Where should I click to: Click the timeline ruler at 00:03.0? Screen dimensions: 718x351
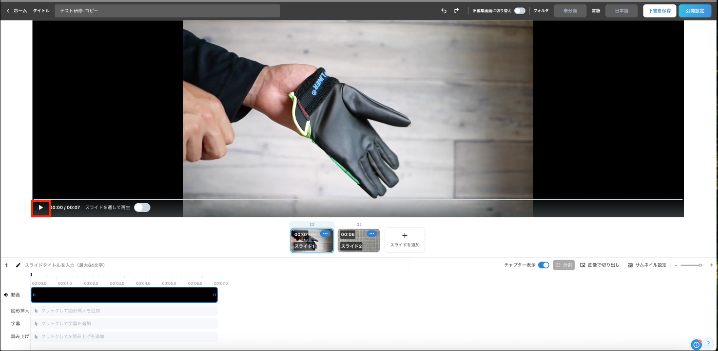click(x=117, y=283)
